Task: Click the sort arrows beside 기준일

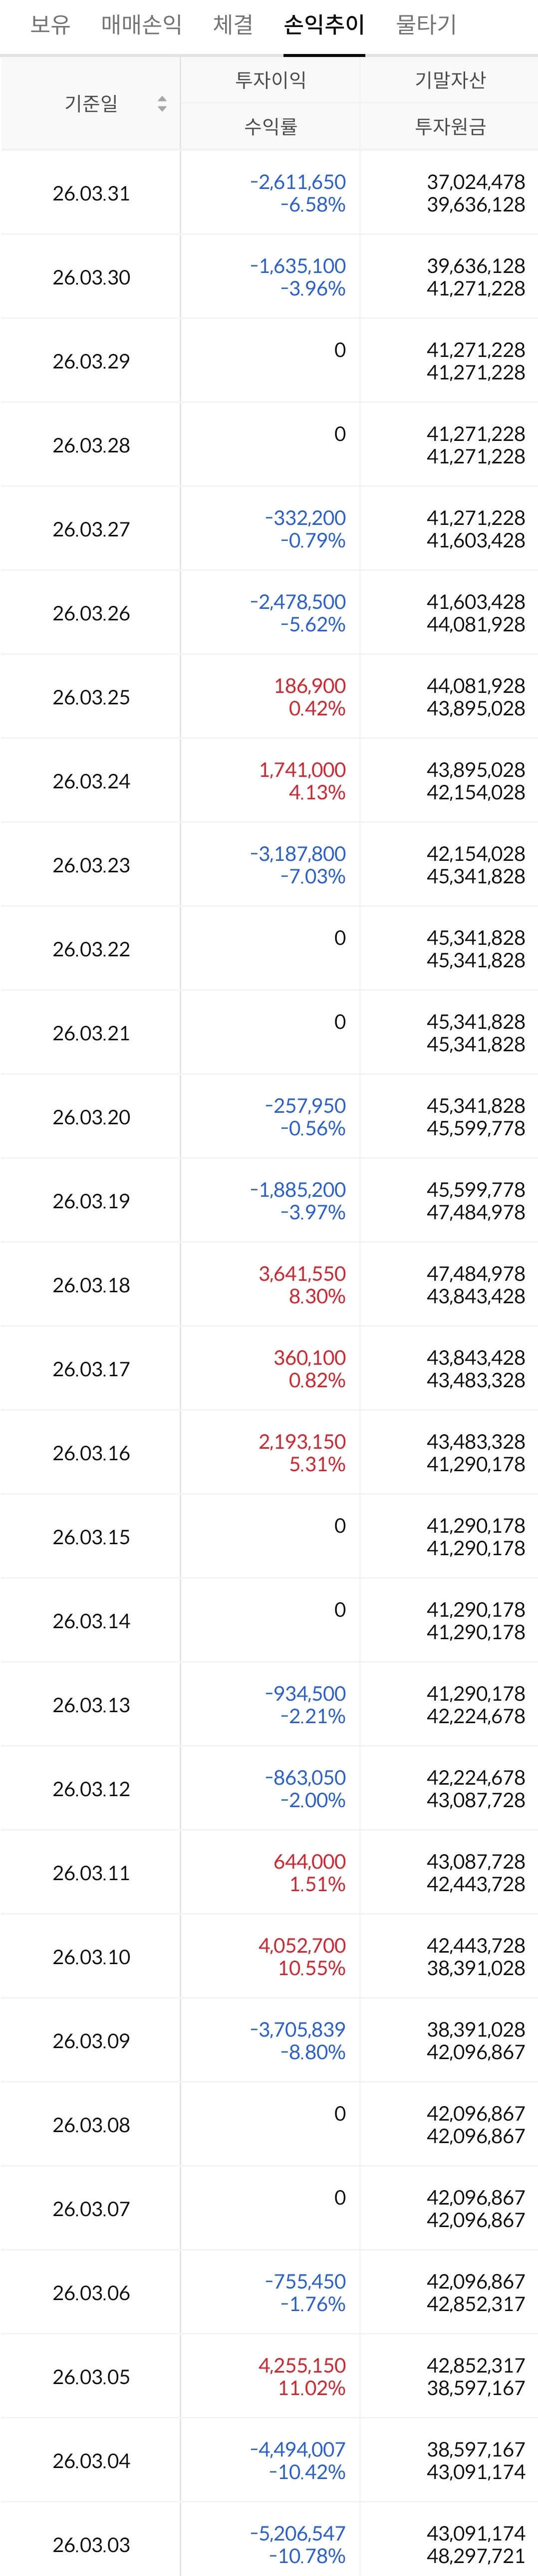Action: (x=162, y=104)
